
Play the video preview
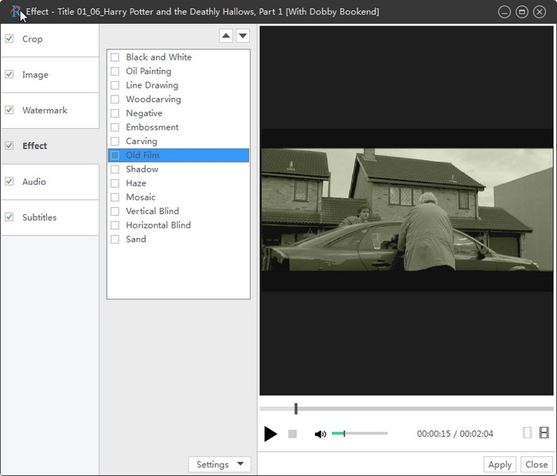(x=271, y=434)
